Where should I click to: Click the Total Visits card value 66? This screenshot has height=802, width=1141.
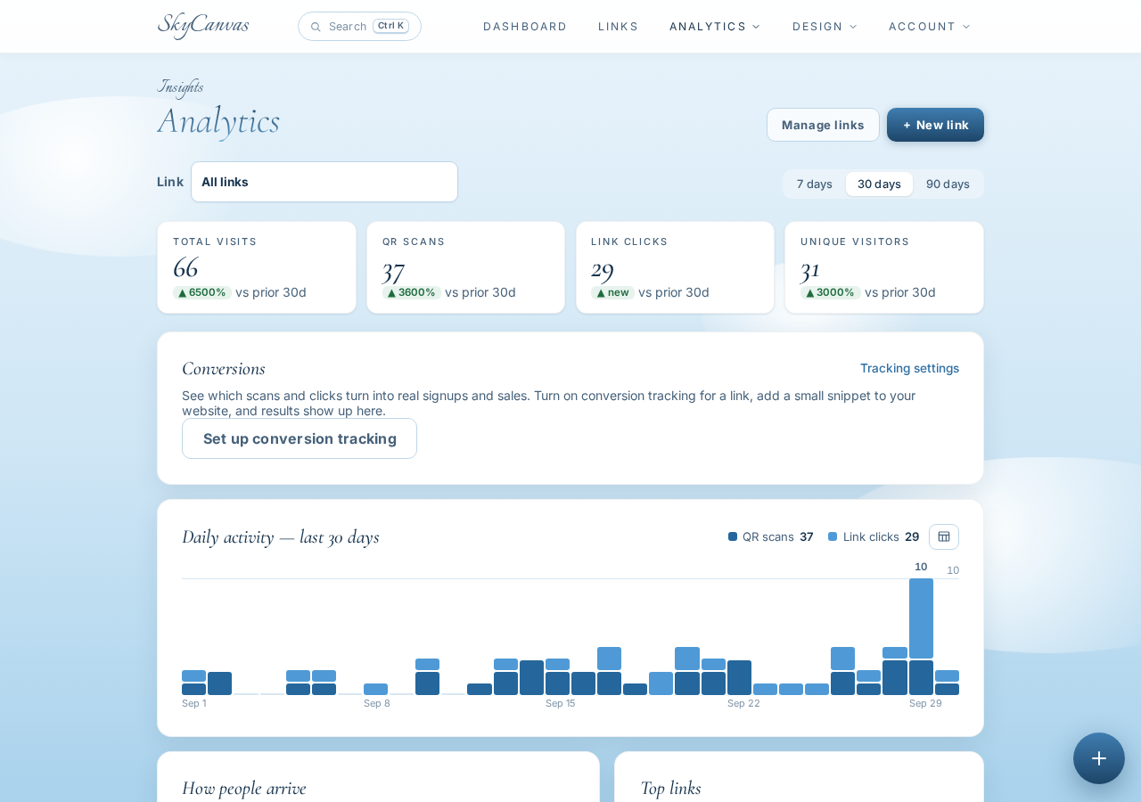(x=185, y=267)
